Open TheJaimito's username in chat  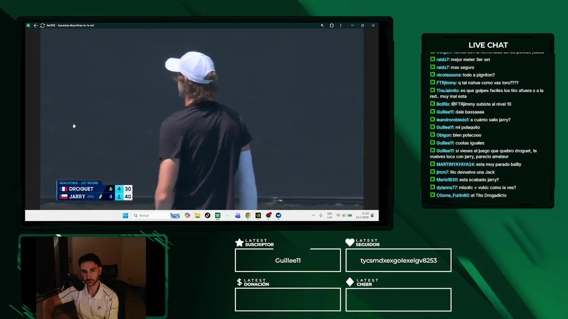[x=448, y=90]
